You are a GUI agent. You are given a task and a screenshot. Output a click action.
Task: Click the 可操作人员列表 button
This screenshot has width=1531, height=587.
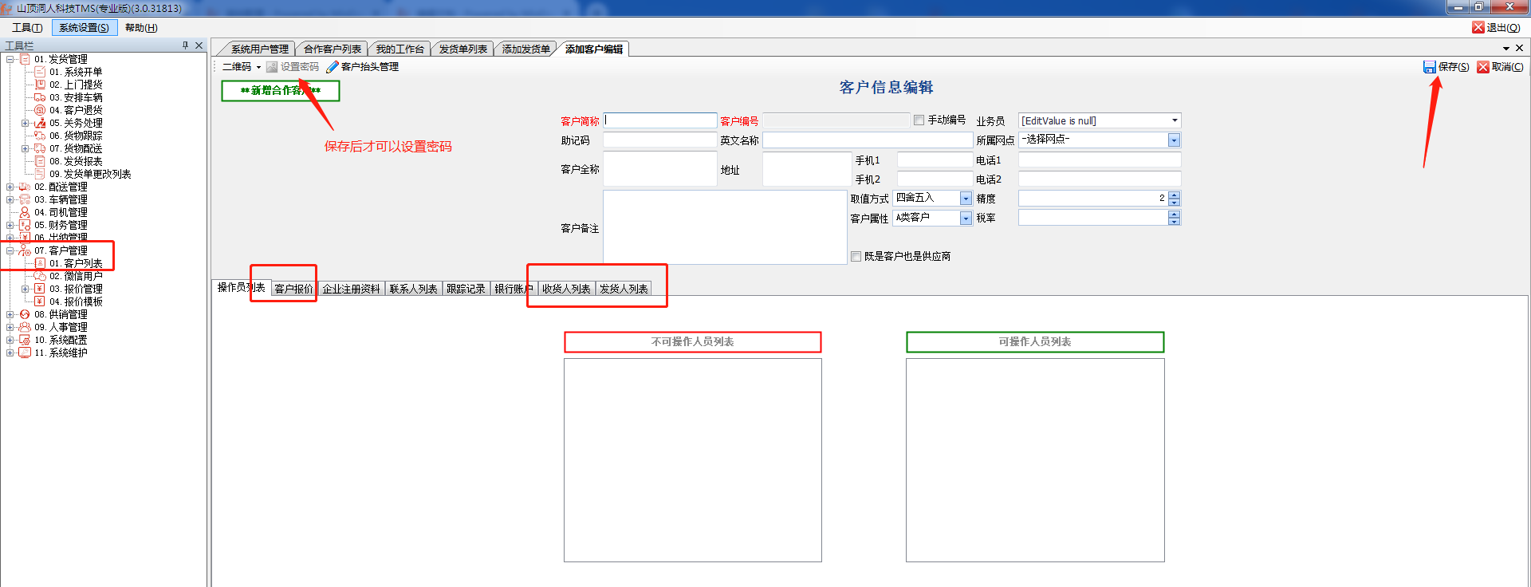coord(1035,342)
